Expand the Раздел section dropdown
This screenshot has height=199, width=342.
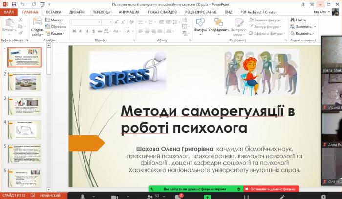click(56, 34)
